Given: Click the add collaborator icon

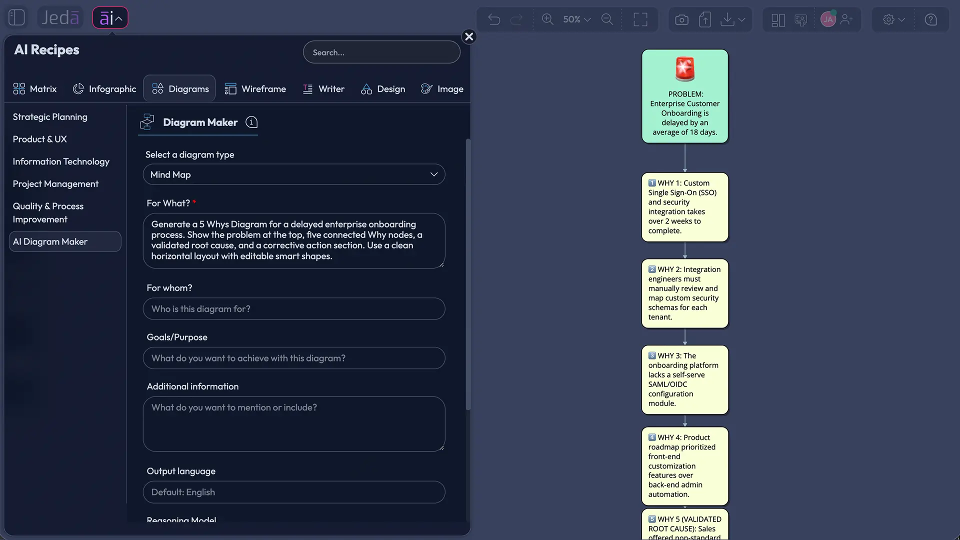Looking at the screenshot, I should point(846,19).
